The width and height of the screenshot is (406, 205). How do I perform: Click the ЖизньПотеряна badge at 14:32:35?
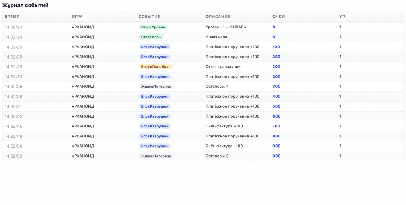tap(156, 87)
